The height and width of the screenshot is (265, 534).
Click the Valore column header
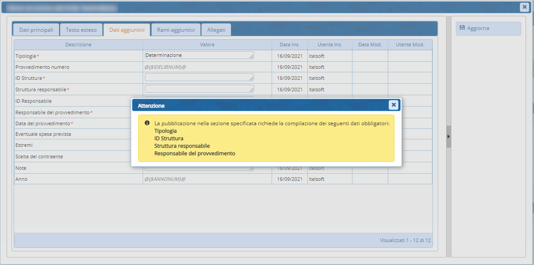tap(207, 45)
